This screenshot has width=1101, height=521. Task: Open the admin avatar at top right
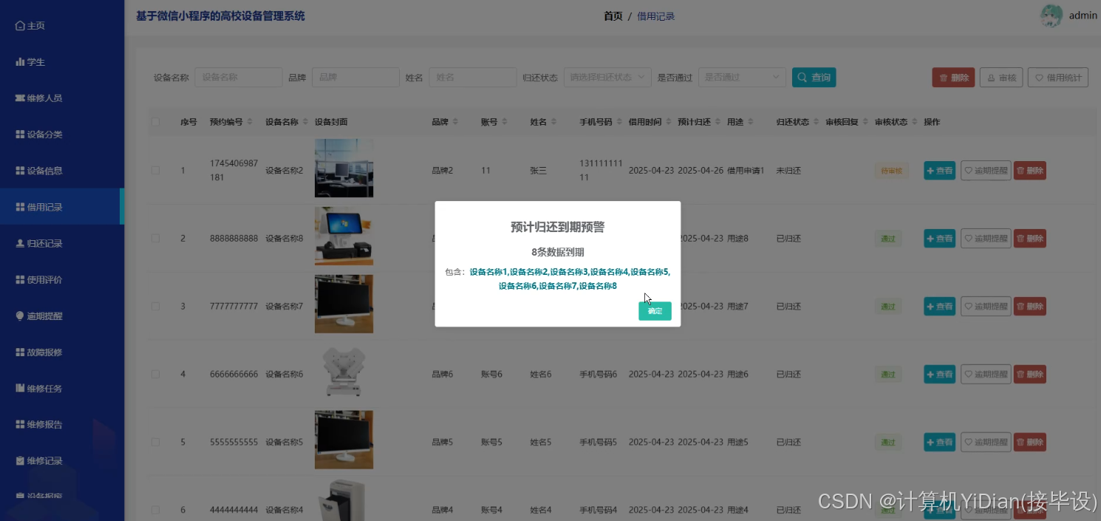click(1051, 15)
